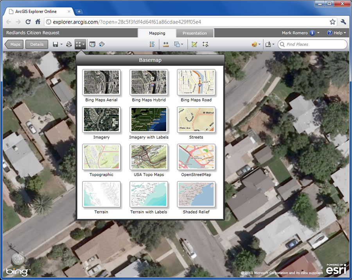Image resolution: width=352 pixels, height=280 pixels.
Task: Open the notification badge showing 1
Action: coord(312,33)
